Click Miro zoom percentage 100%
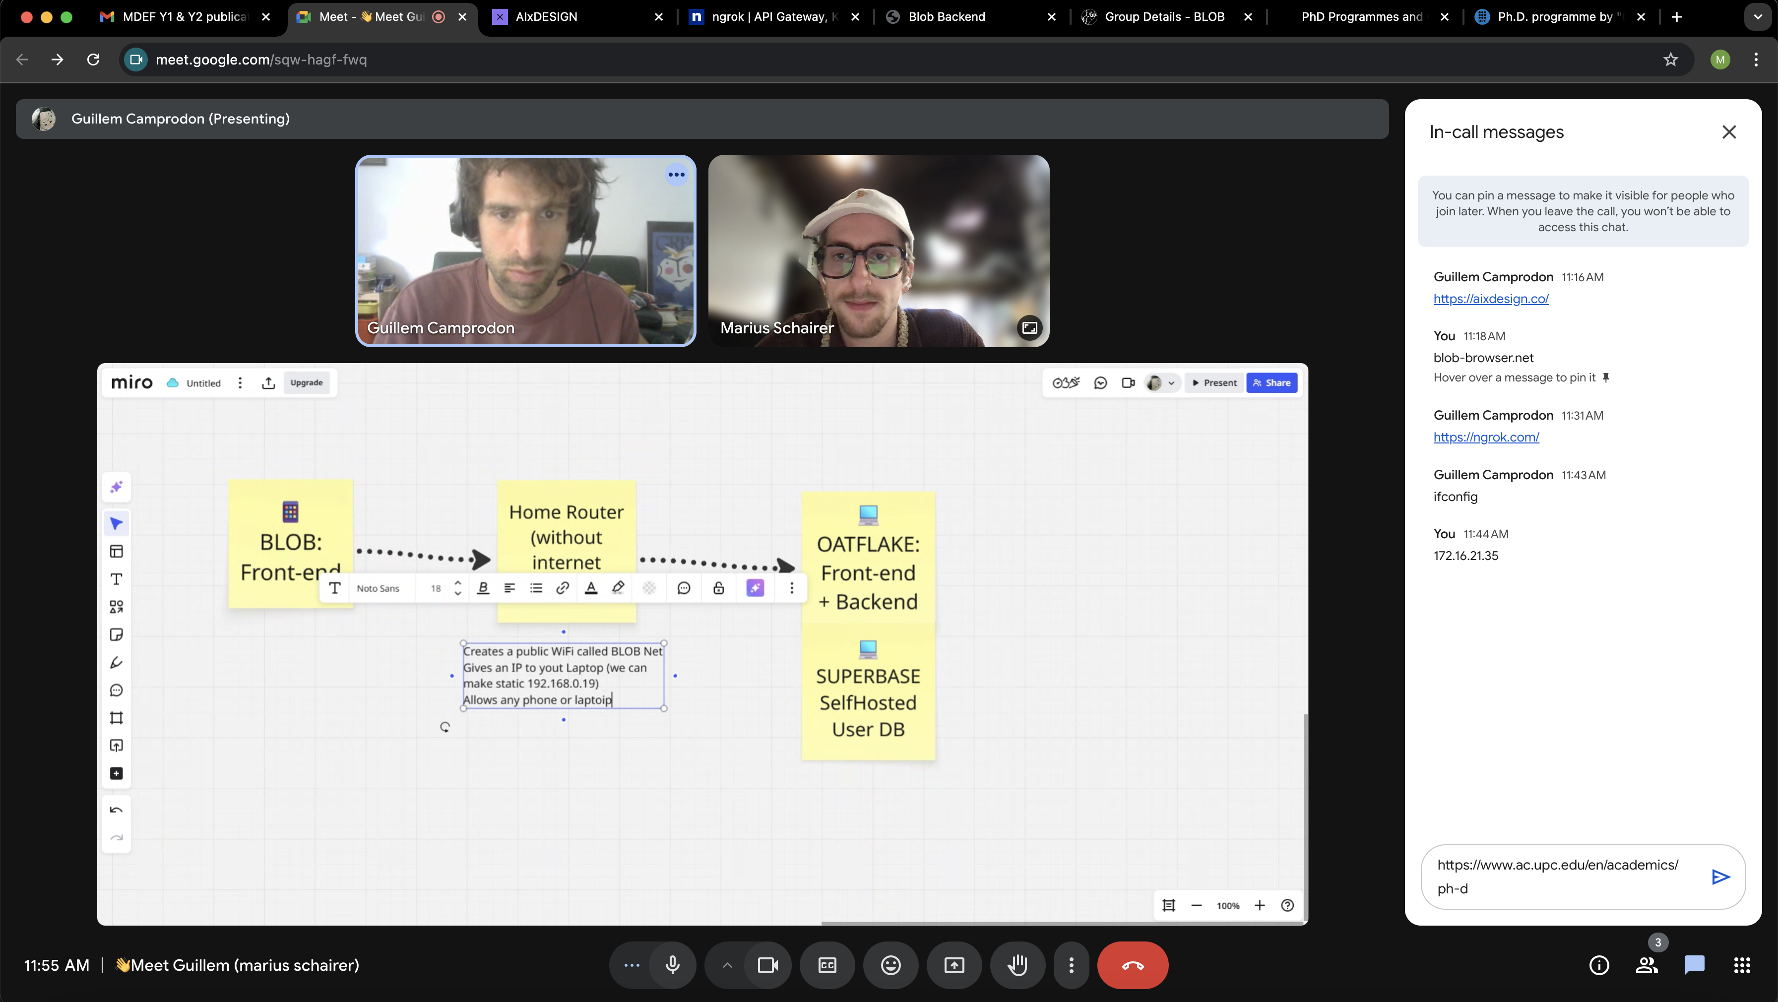The width and height of the screenshot is (1778, 1002). click(1228, 905)
